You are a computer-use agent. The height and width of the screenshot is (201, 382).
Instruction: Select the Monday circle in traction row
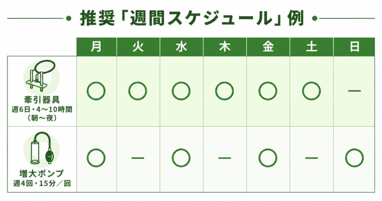[96, 91]
